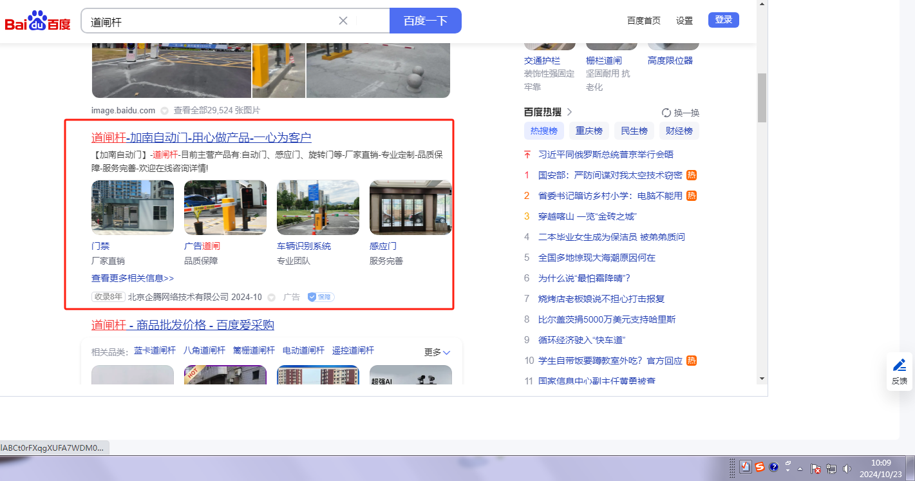The height and width of the screenshot is (481, 915).
Task: Open hot search 省委书记暗访乡村小学：电脑不能用
Action: coord(610,196)
